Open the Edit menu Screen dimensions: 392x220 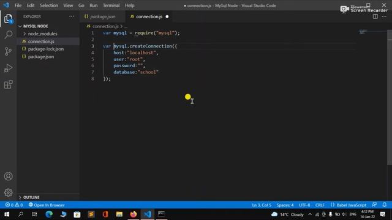click(x=31, y=5)
